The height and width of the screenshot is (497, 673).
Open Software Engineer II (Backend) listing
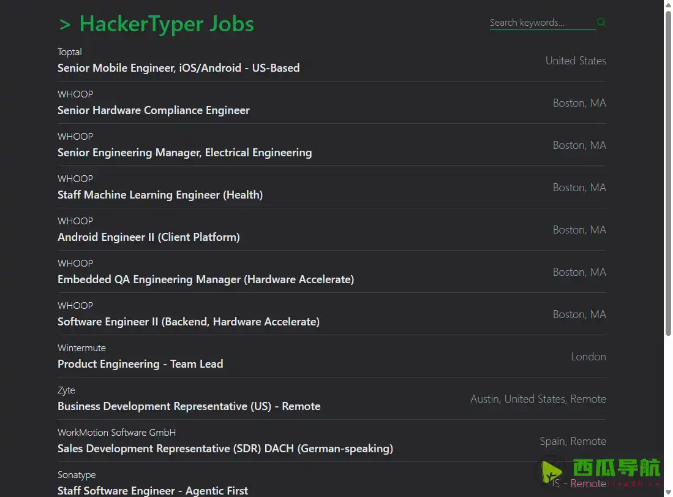pos(189,322)
